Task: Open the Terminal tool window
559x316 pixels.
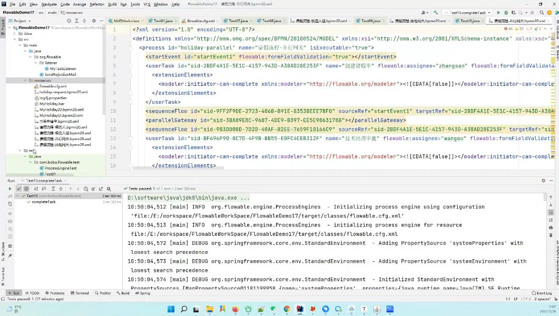Action: click(80, 293)
